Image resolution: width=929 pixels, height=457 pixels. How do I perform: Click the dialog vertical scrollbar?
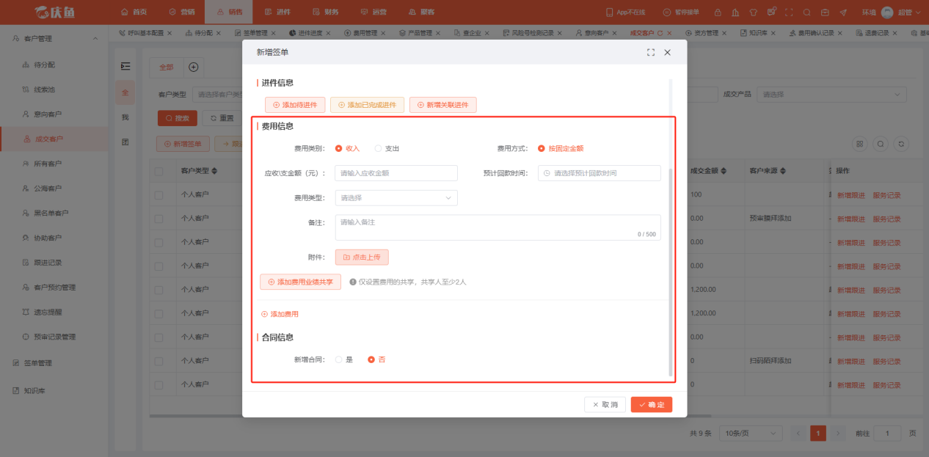(x=670, y=271)
